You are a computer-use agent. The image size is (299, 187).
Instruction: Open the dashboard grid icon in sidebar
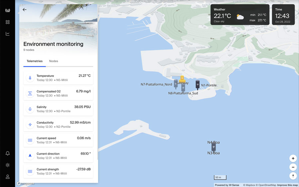8,22
